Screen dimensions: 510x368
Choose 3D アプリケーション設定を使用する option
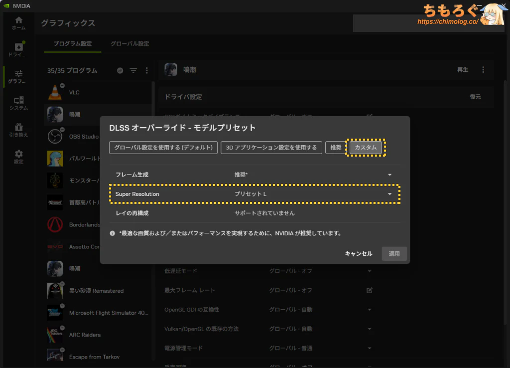click(x=271, y=148)
